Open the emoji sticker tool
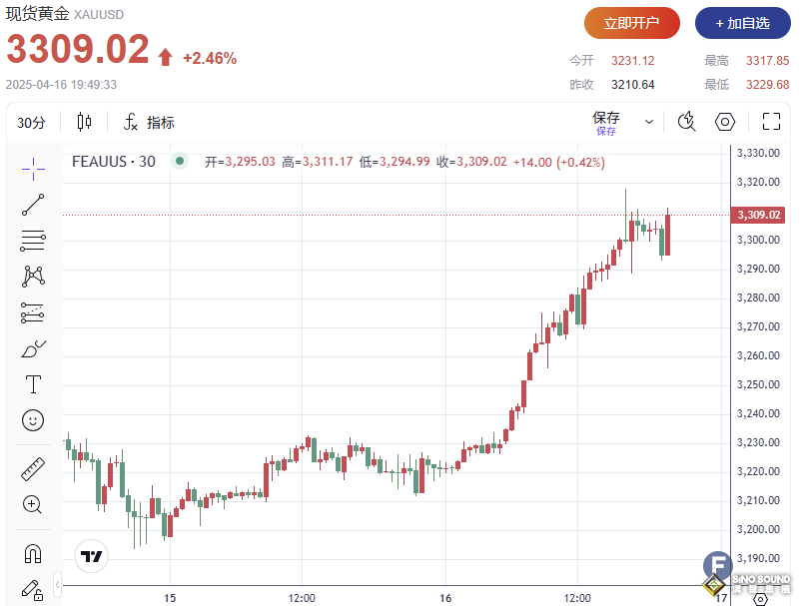 [x=33, y=420]
